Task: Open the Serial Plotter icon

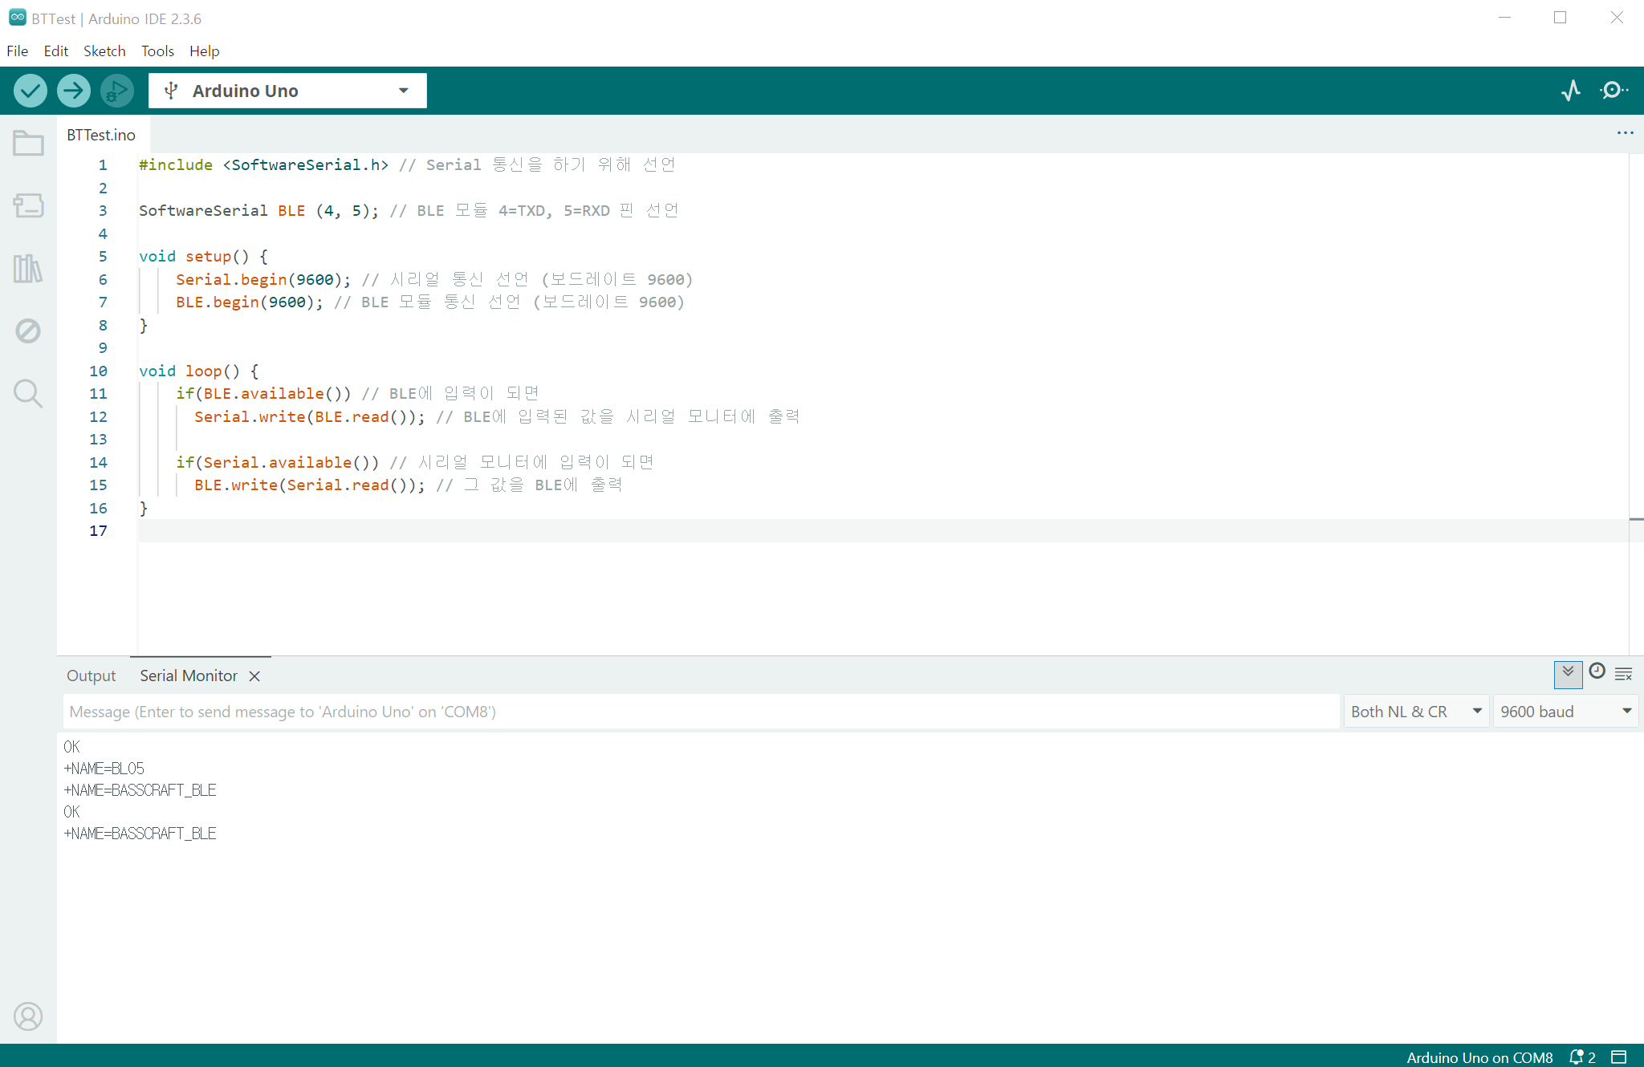Action: click(x=1571, y=91)
